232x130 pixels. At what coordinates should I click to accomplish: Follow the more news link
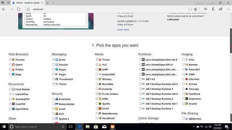tap(123, 30)
